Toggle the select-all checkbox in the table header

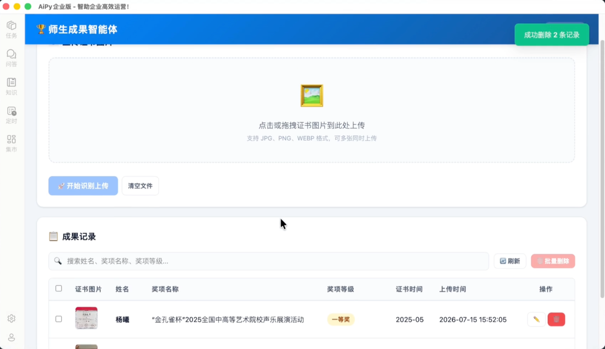pos(59,288)
